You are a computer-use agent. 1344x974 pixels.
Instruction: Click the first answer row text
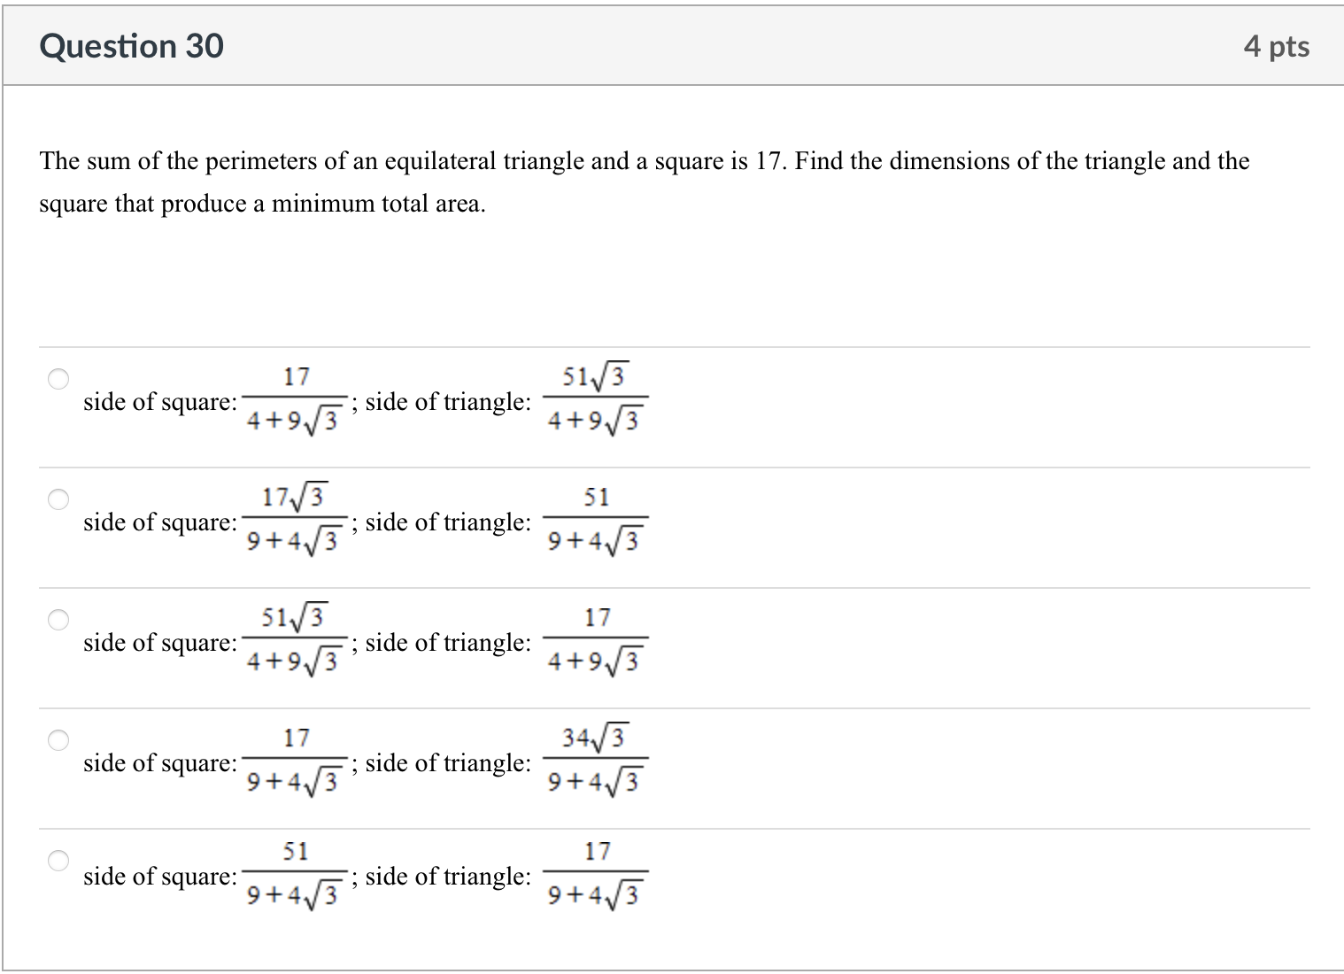(158, 401)
